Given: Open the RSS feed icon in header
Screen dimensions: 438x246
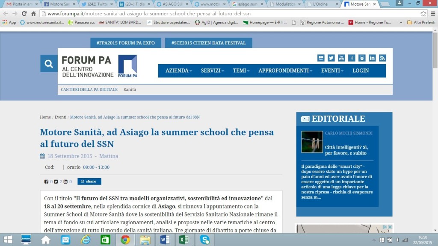Looking at the screenshot, I should [382, 58].
